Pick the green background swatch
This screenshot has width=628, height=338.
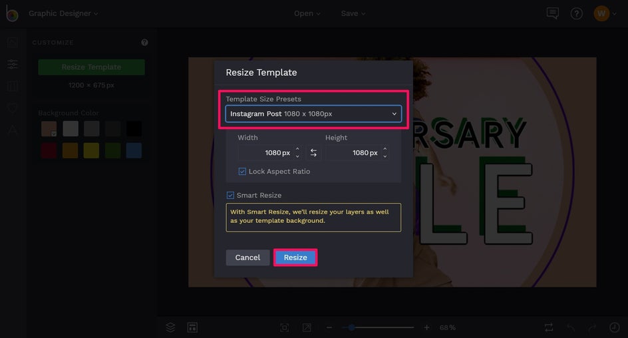(112, 150)
